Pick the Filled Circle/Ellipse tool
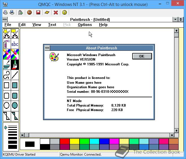This screenshot has width=186, height=159. 15,105
